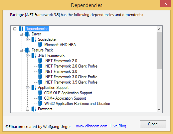This screenshot has height=134, width=173.
Task: Collapse the Browsers branch
Action: [27, 109]
